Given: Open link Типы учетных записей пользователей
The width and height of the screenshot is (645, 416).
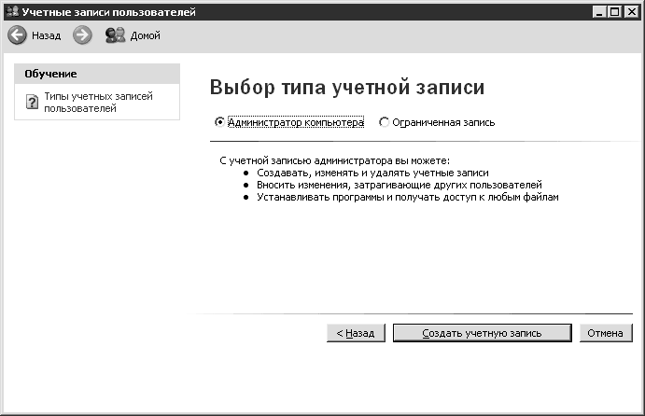Looking at the screenshot, I should [x=98, y=102].
